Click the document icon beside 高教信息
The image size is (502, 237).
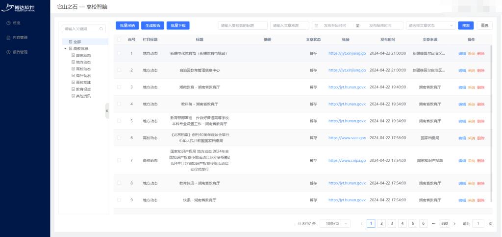pyautogui.click(x=71, y=48)
